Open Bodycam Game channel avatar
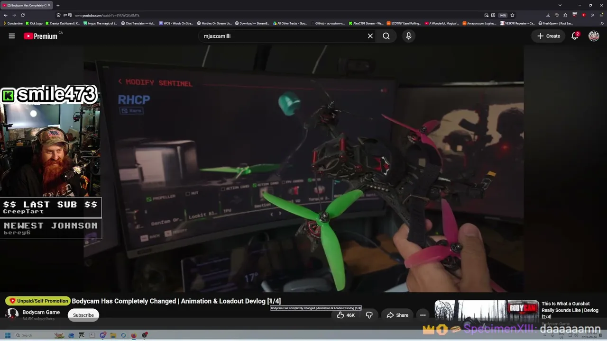Viewport: 607px width, 341px height. pos(13,314)
